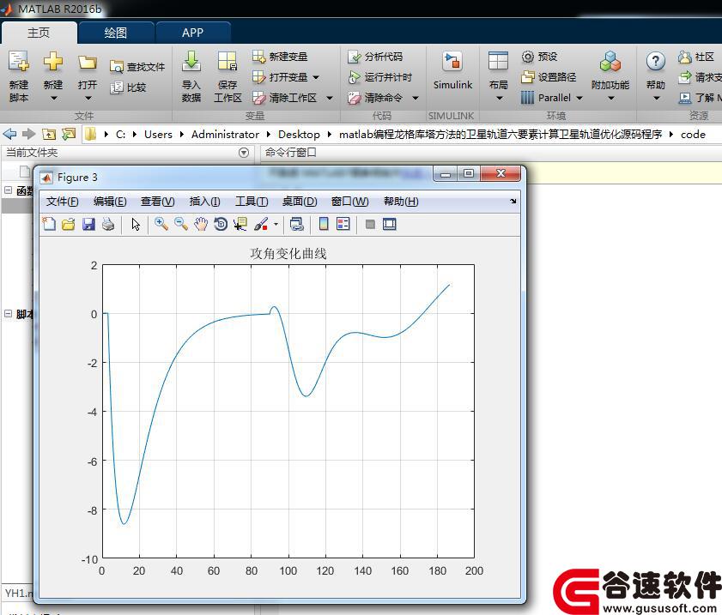
Task: Expand the 新建 dropdown arrow
Action: tap(53, 98)
